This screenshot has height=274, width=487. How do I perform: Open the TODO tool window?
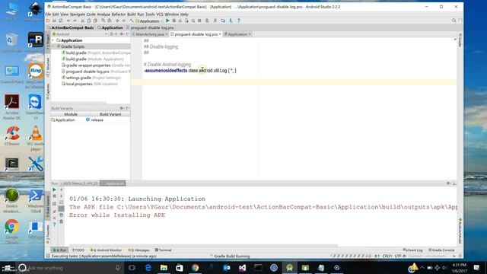pyautogui.click(x=78, y=250)
